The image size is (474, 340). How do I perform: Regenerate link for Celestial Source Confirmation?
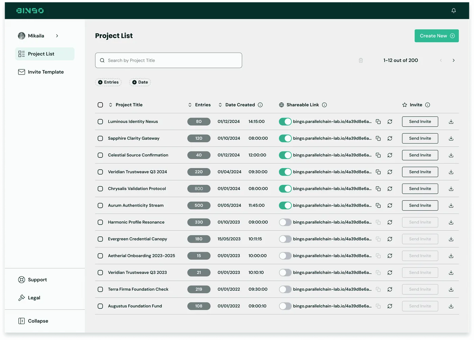coord(390,155)
